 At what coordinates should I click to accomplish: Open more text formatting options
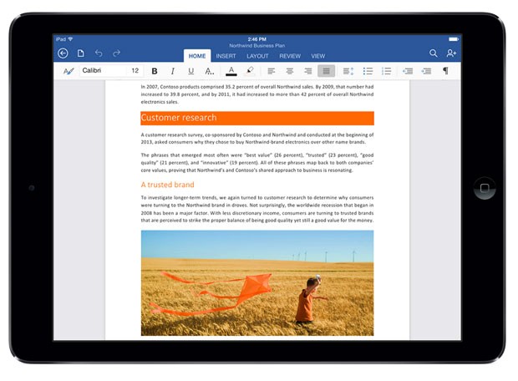209,71
